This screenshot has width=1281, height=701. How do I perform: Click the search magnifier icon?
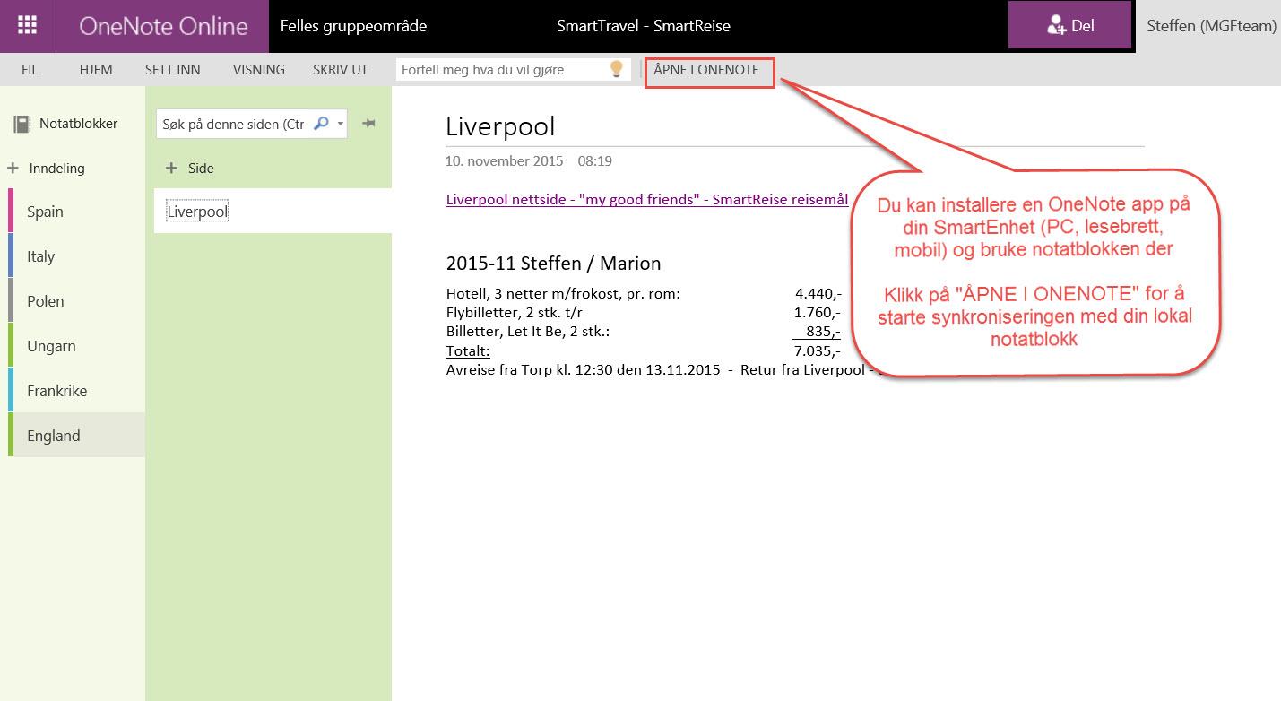click(321, 124)
